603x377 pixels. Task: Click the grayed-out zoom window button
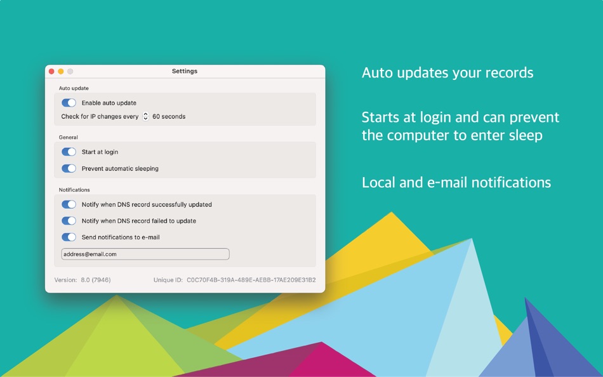pyautogui.click(x=70, y=71)
